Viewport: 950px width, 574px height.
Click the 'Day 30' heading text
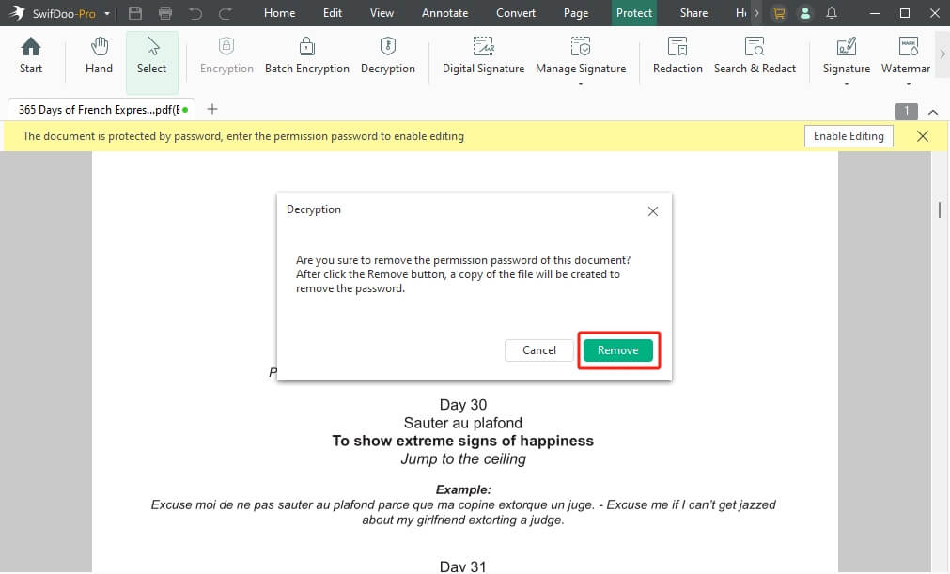[x=463, y=405]
